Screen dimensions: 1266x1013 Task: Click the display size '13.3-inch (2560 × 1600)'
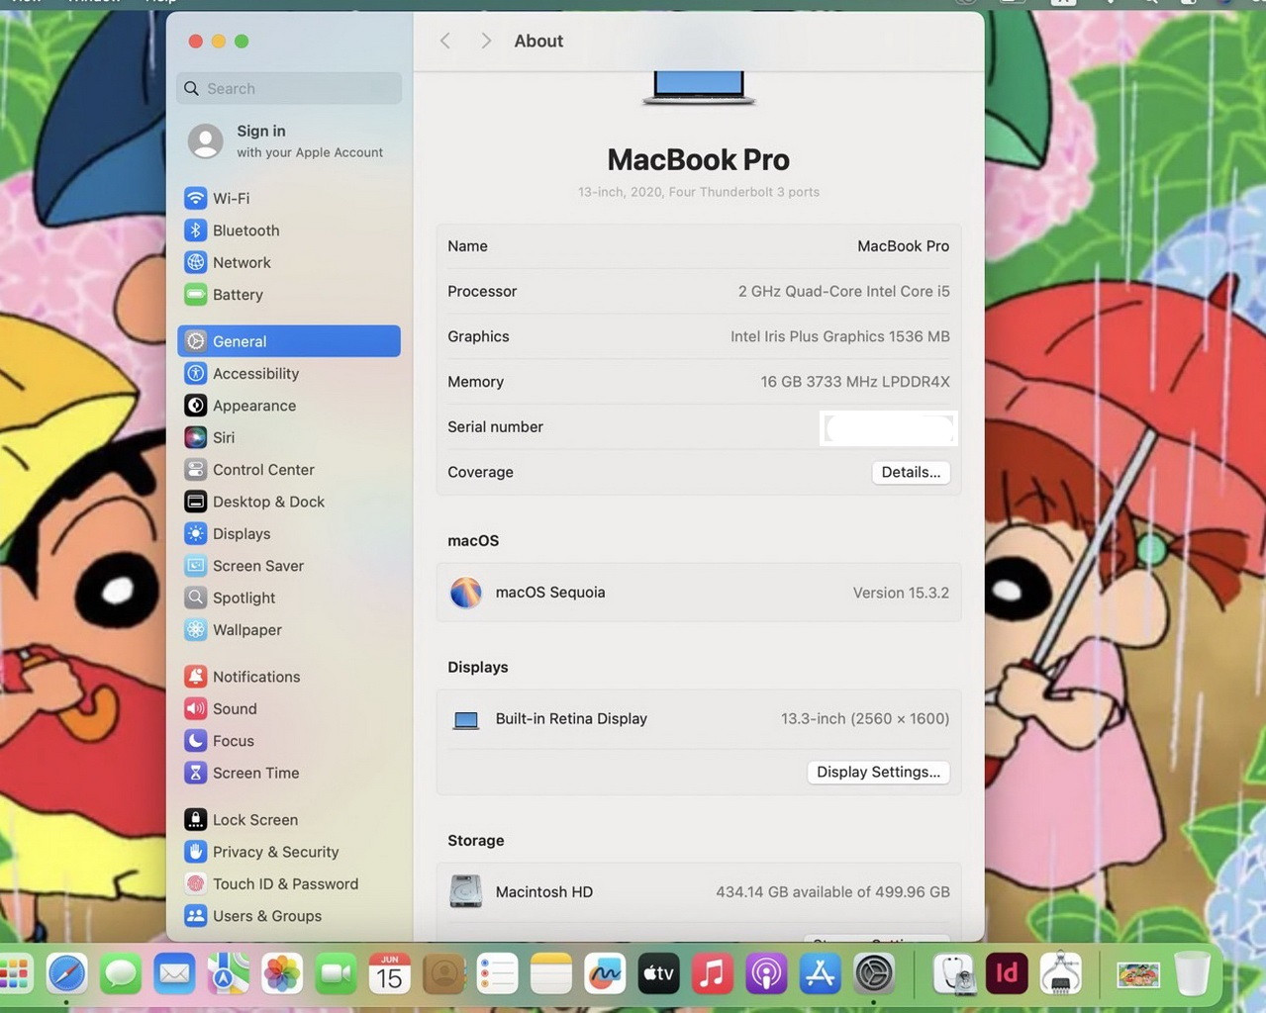[865, 719]
